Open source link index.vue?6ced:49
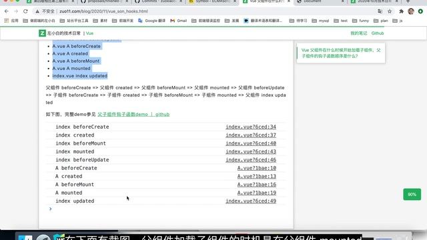This screenshot has height=240, width=427. (251, 201)
